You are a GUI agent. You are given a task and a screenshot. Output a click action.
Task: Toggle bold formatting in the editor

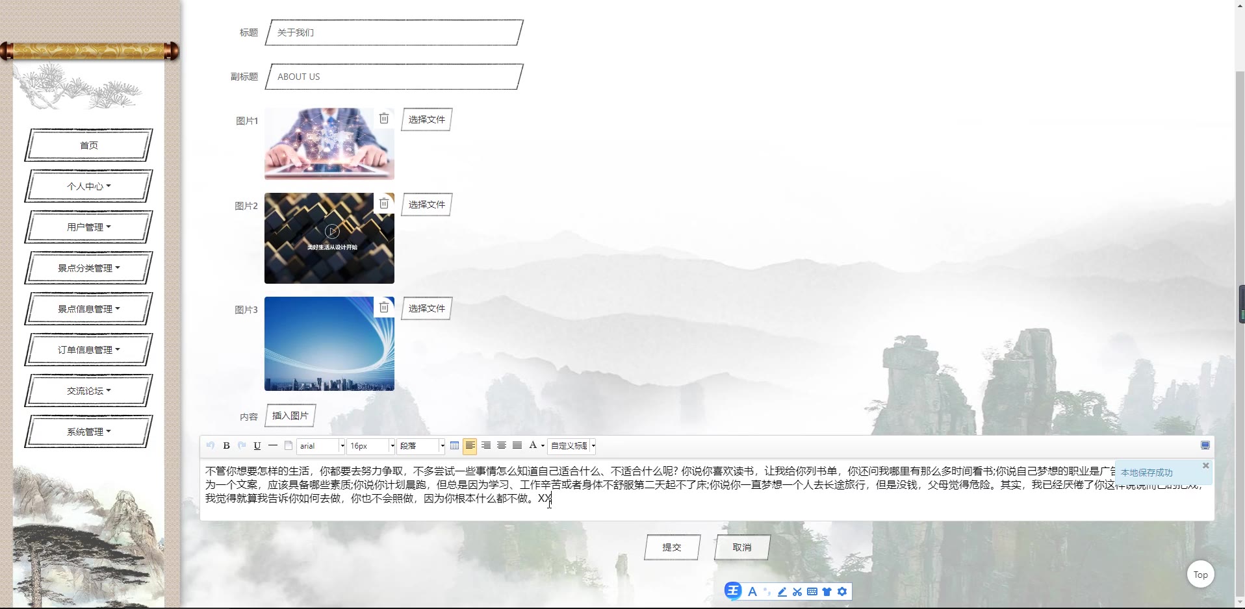226,445
